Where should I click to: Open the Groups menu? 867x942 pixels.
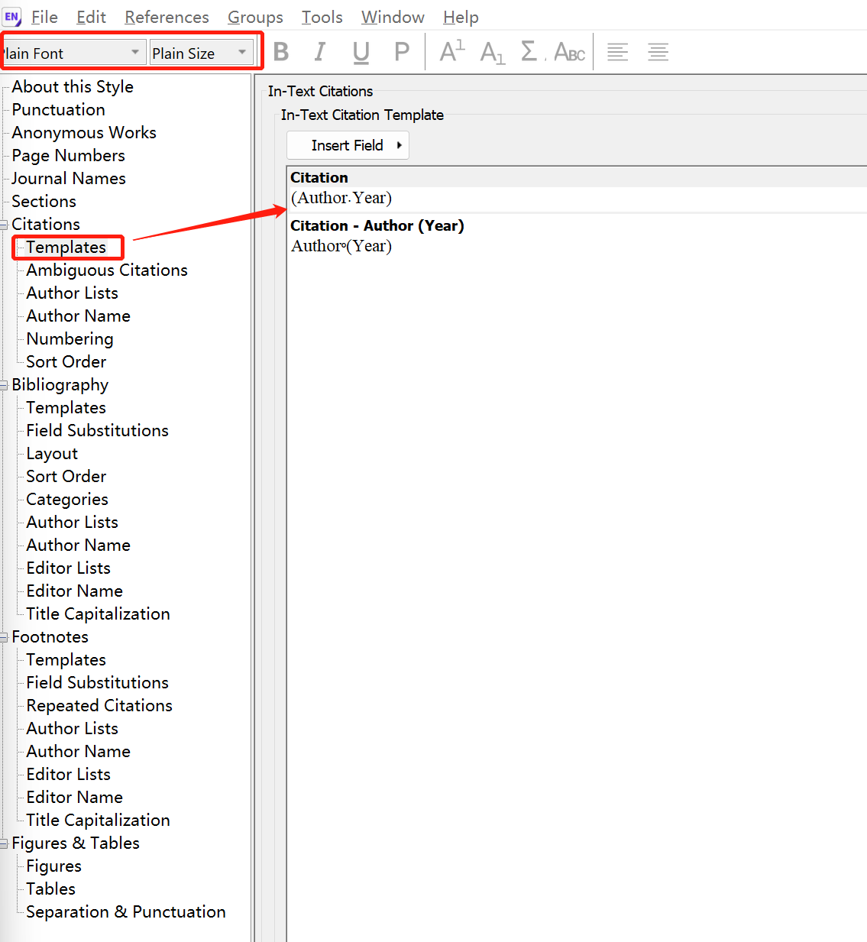255,17
